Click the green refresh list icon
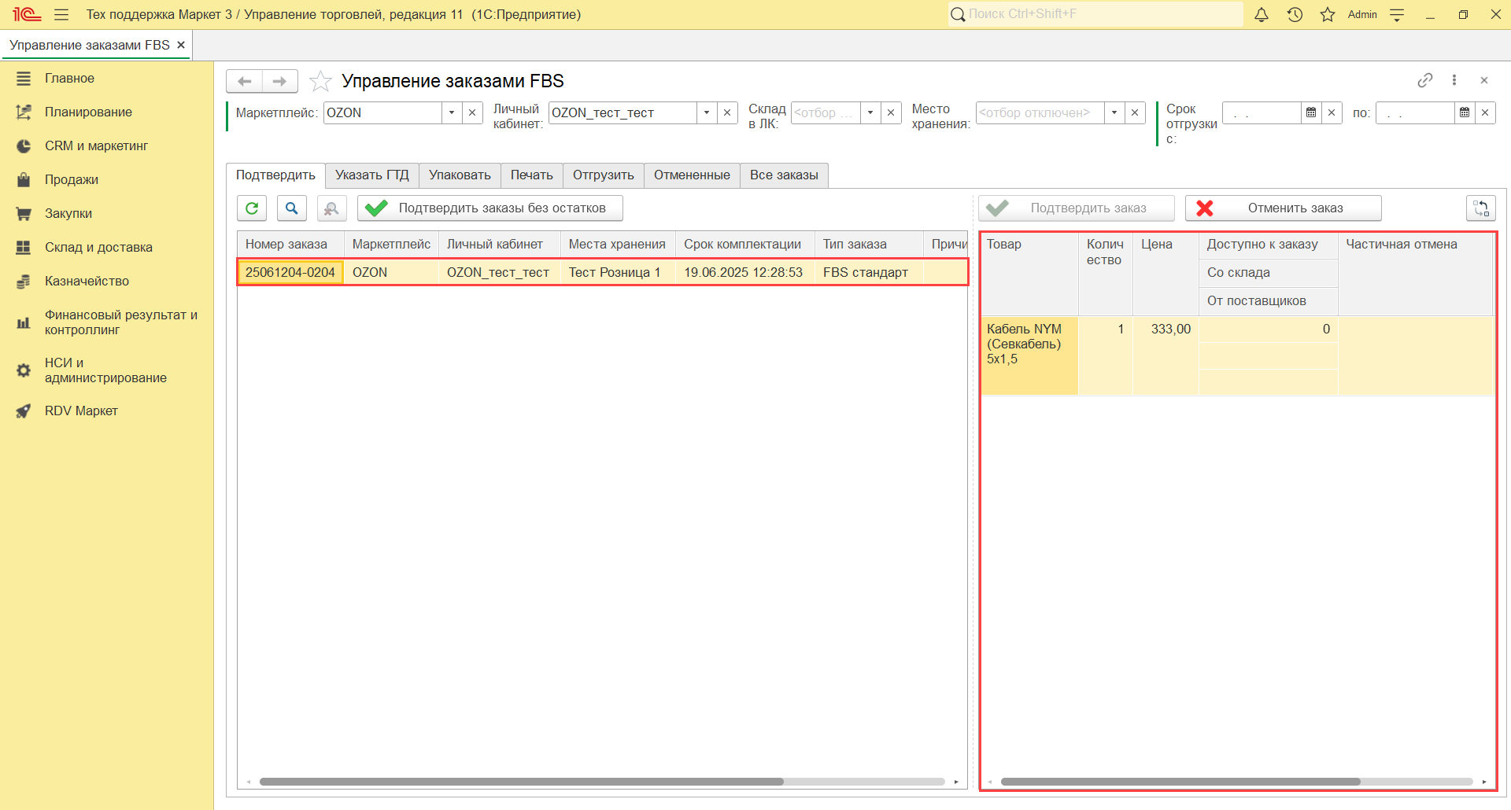Image resolution: width=1511 pixels, height=810 pixels. [252, 208]
